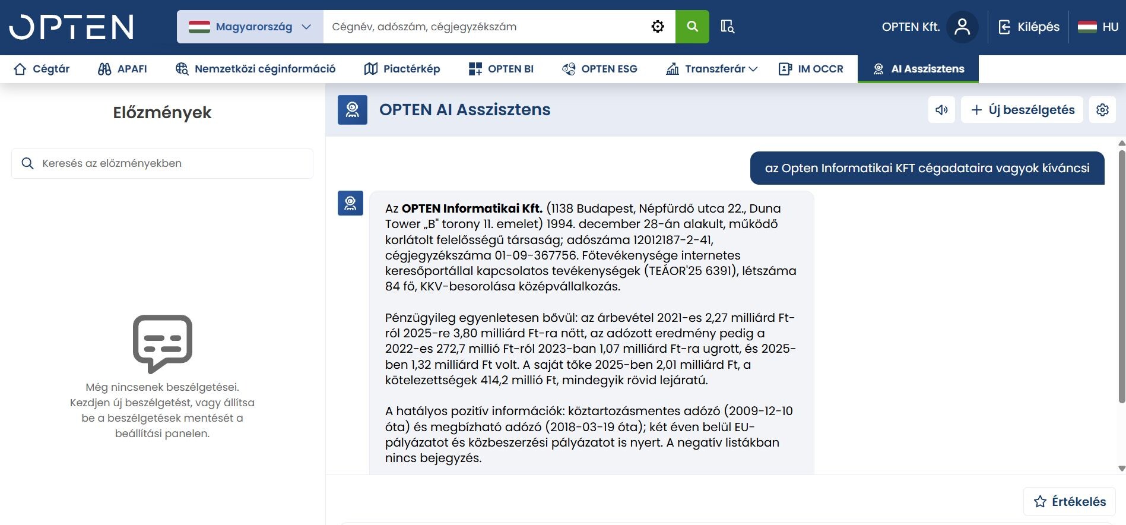Select the AI Asszisztens tab
The image size is (1126, 525).
pyautogui.click(x=918, y=69)
